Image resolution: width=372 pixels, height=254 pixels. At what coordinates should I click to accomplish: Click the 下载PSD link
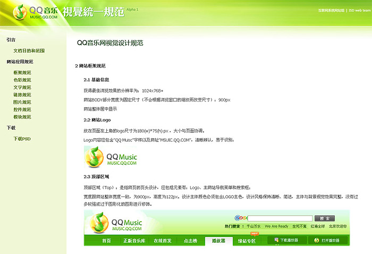[x=22, y=139]
